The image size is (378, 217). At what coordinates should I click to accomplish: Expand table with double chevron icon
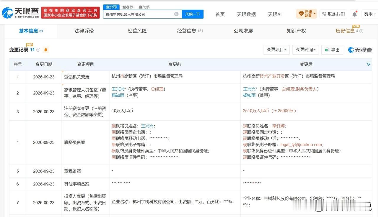(x=368, y=64)
